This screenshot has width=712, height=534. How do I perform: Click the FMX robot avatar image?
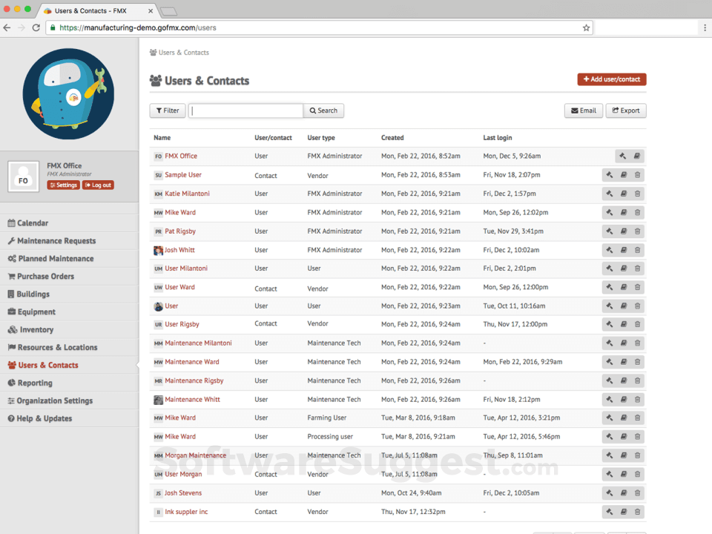coord(69,93)
